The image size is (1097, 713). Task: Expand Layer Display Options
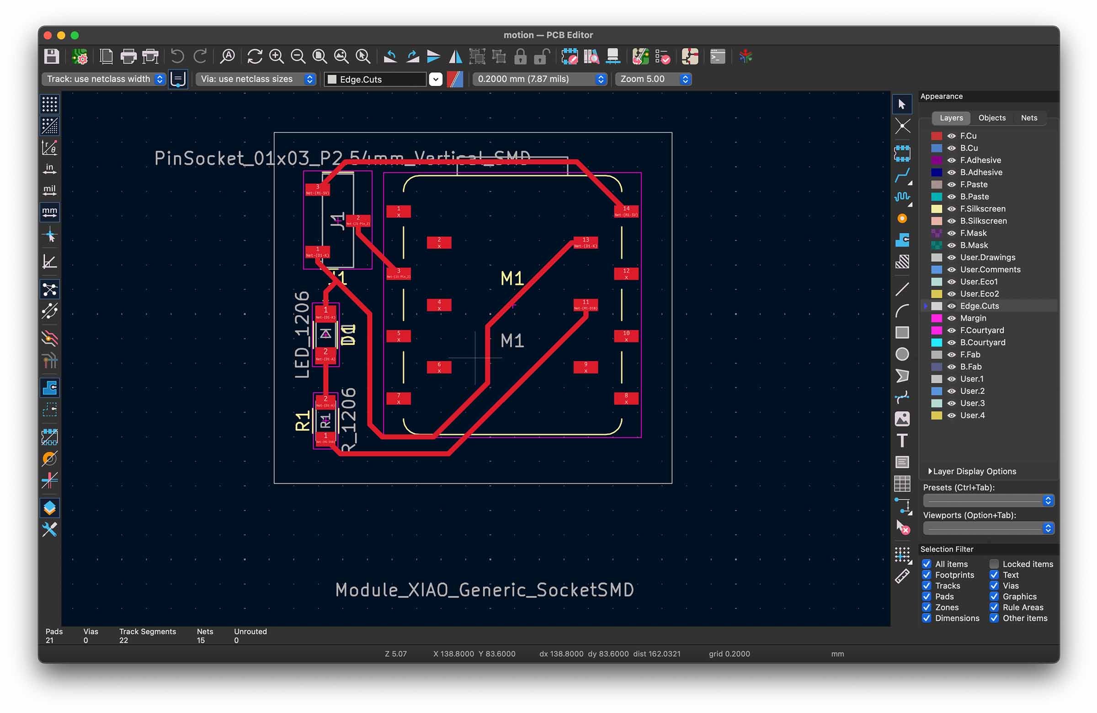[972, 471]
